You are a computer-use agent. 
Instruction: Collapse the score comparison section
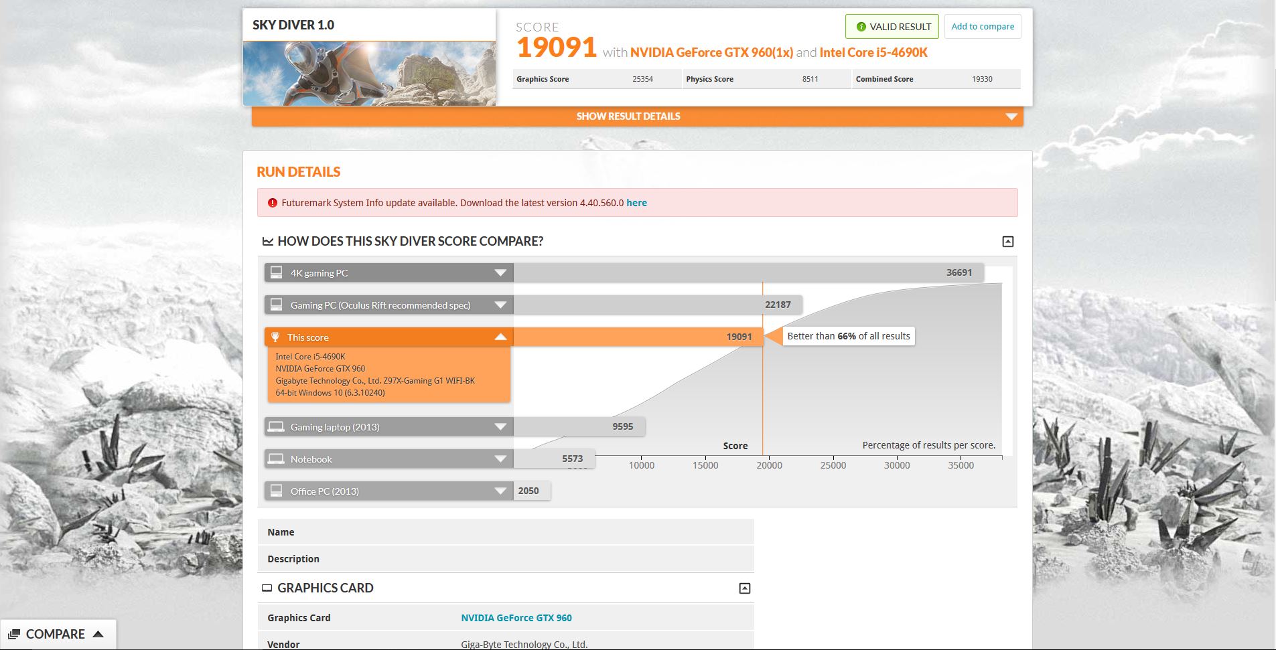point(1007,242)
